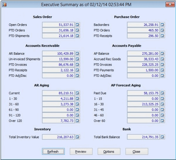Click the application icon in title bar
The height and width of the screenshot is (160, 176).
click(x=4, y=4)
